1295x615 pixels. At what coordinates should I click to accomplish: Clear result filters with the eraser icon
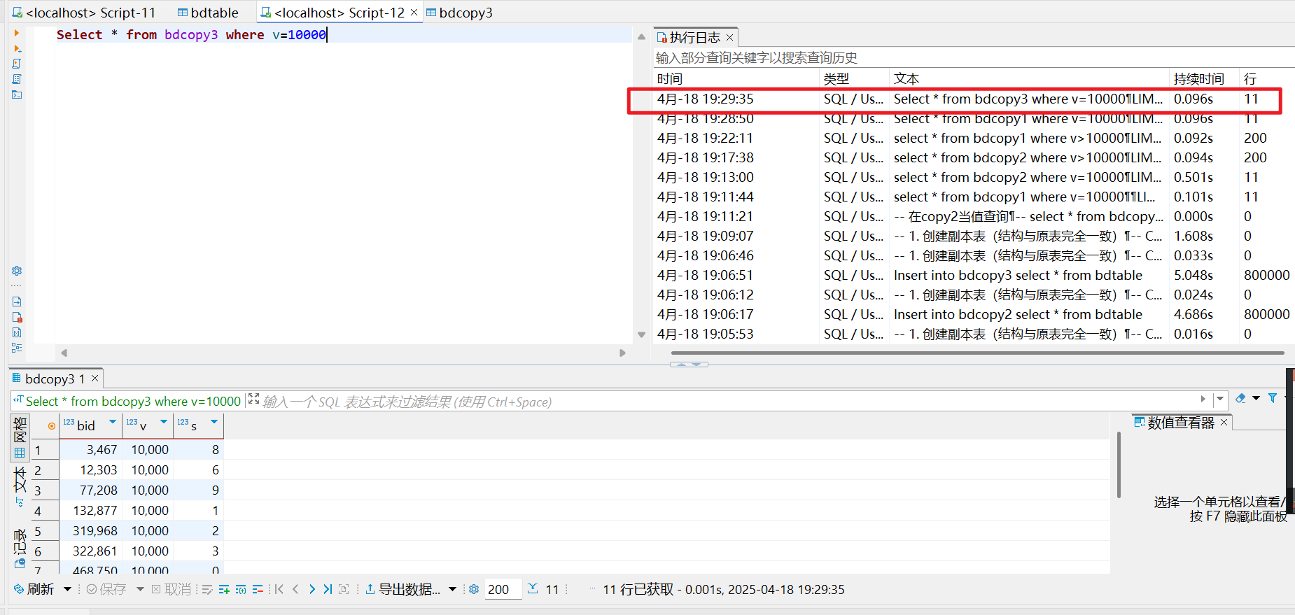(1240, 398)
